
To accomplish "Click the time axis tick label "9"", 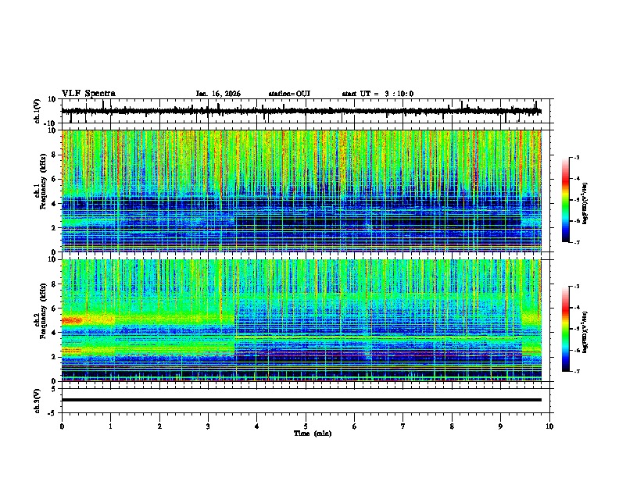I will point(500,426).
